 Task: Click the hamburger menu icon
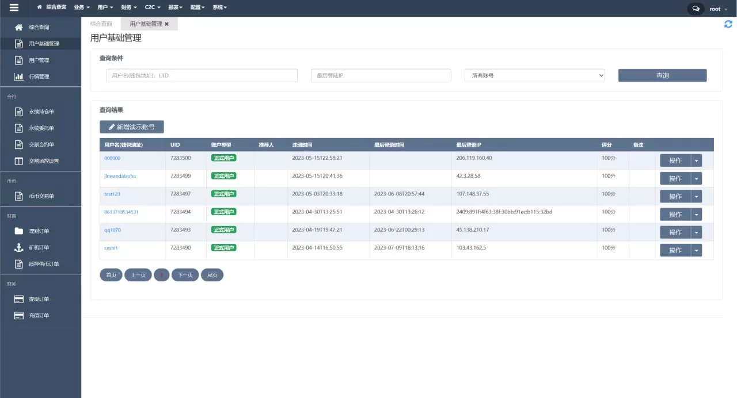pyautogui.click(x=14, y=8)
